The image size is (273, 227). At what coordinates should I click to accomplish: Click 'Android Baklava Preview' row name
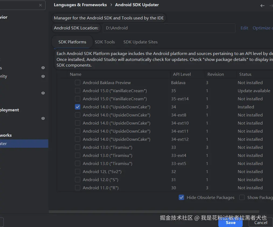(106, 82)
